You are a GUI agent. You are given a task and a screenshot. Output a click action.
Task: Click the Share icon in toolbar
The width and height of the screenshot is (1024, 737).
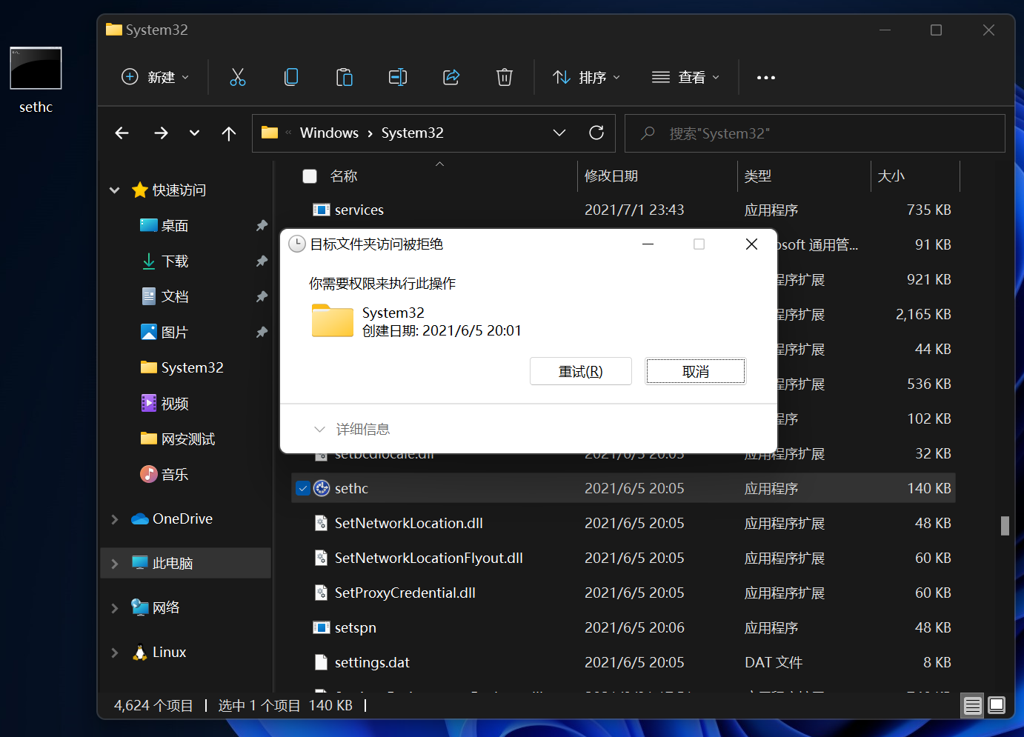(x=451, y=77)
